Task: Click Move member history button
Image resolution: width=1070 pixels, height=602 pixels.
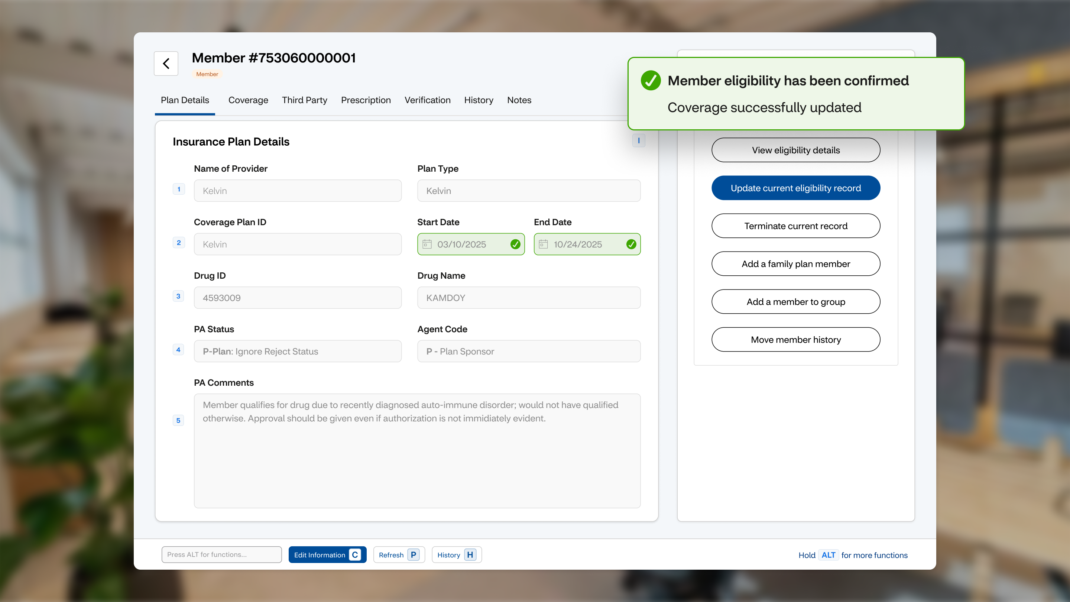Action: tap(796, 339)
